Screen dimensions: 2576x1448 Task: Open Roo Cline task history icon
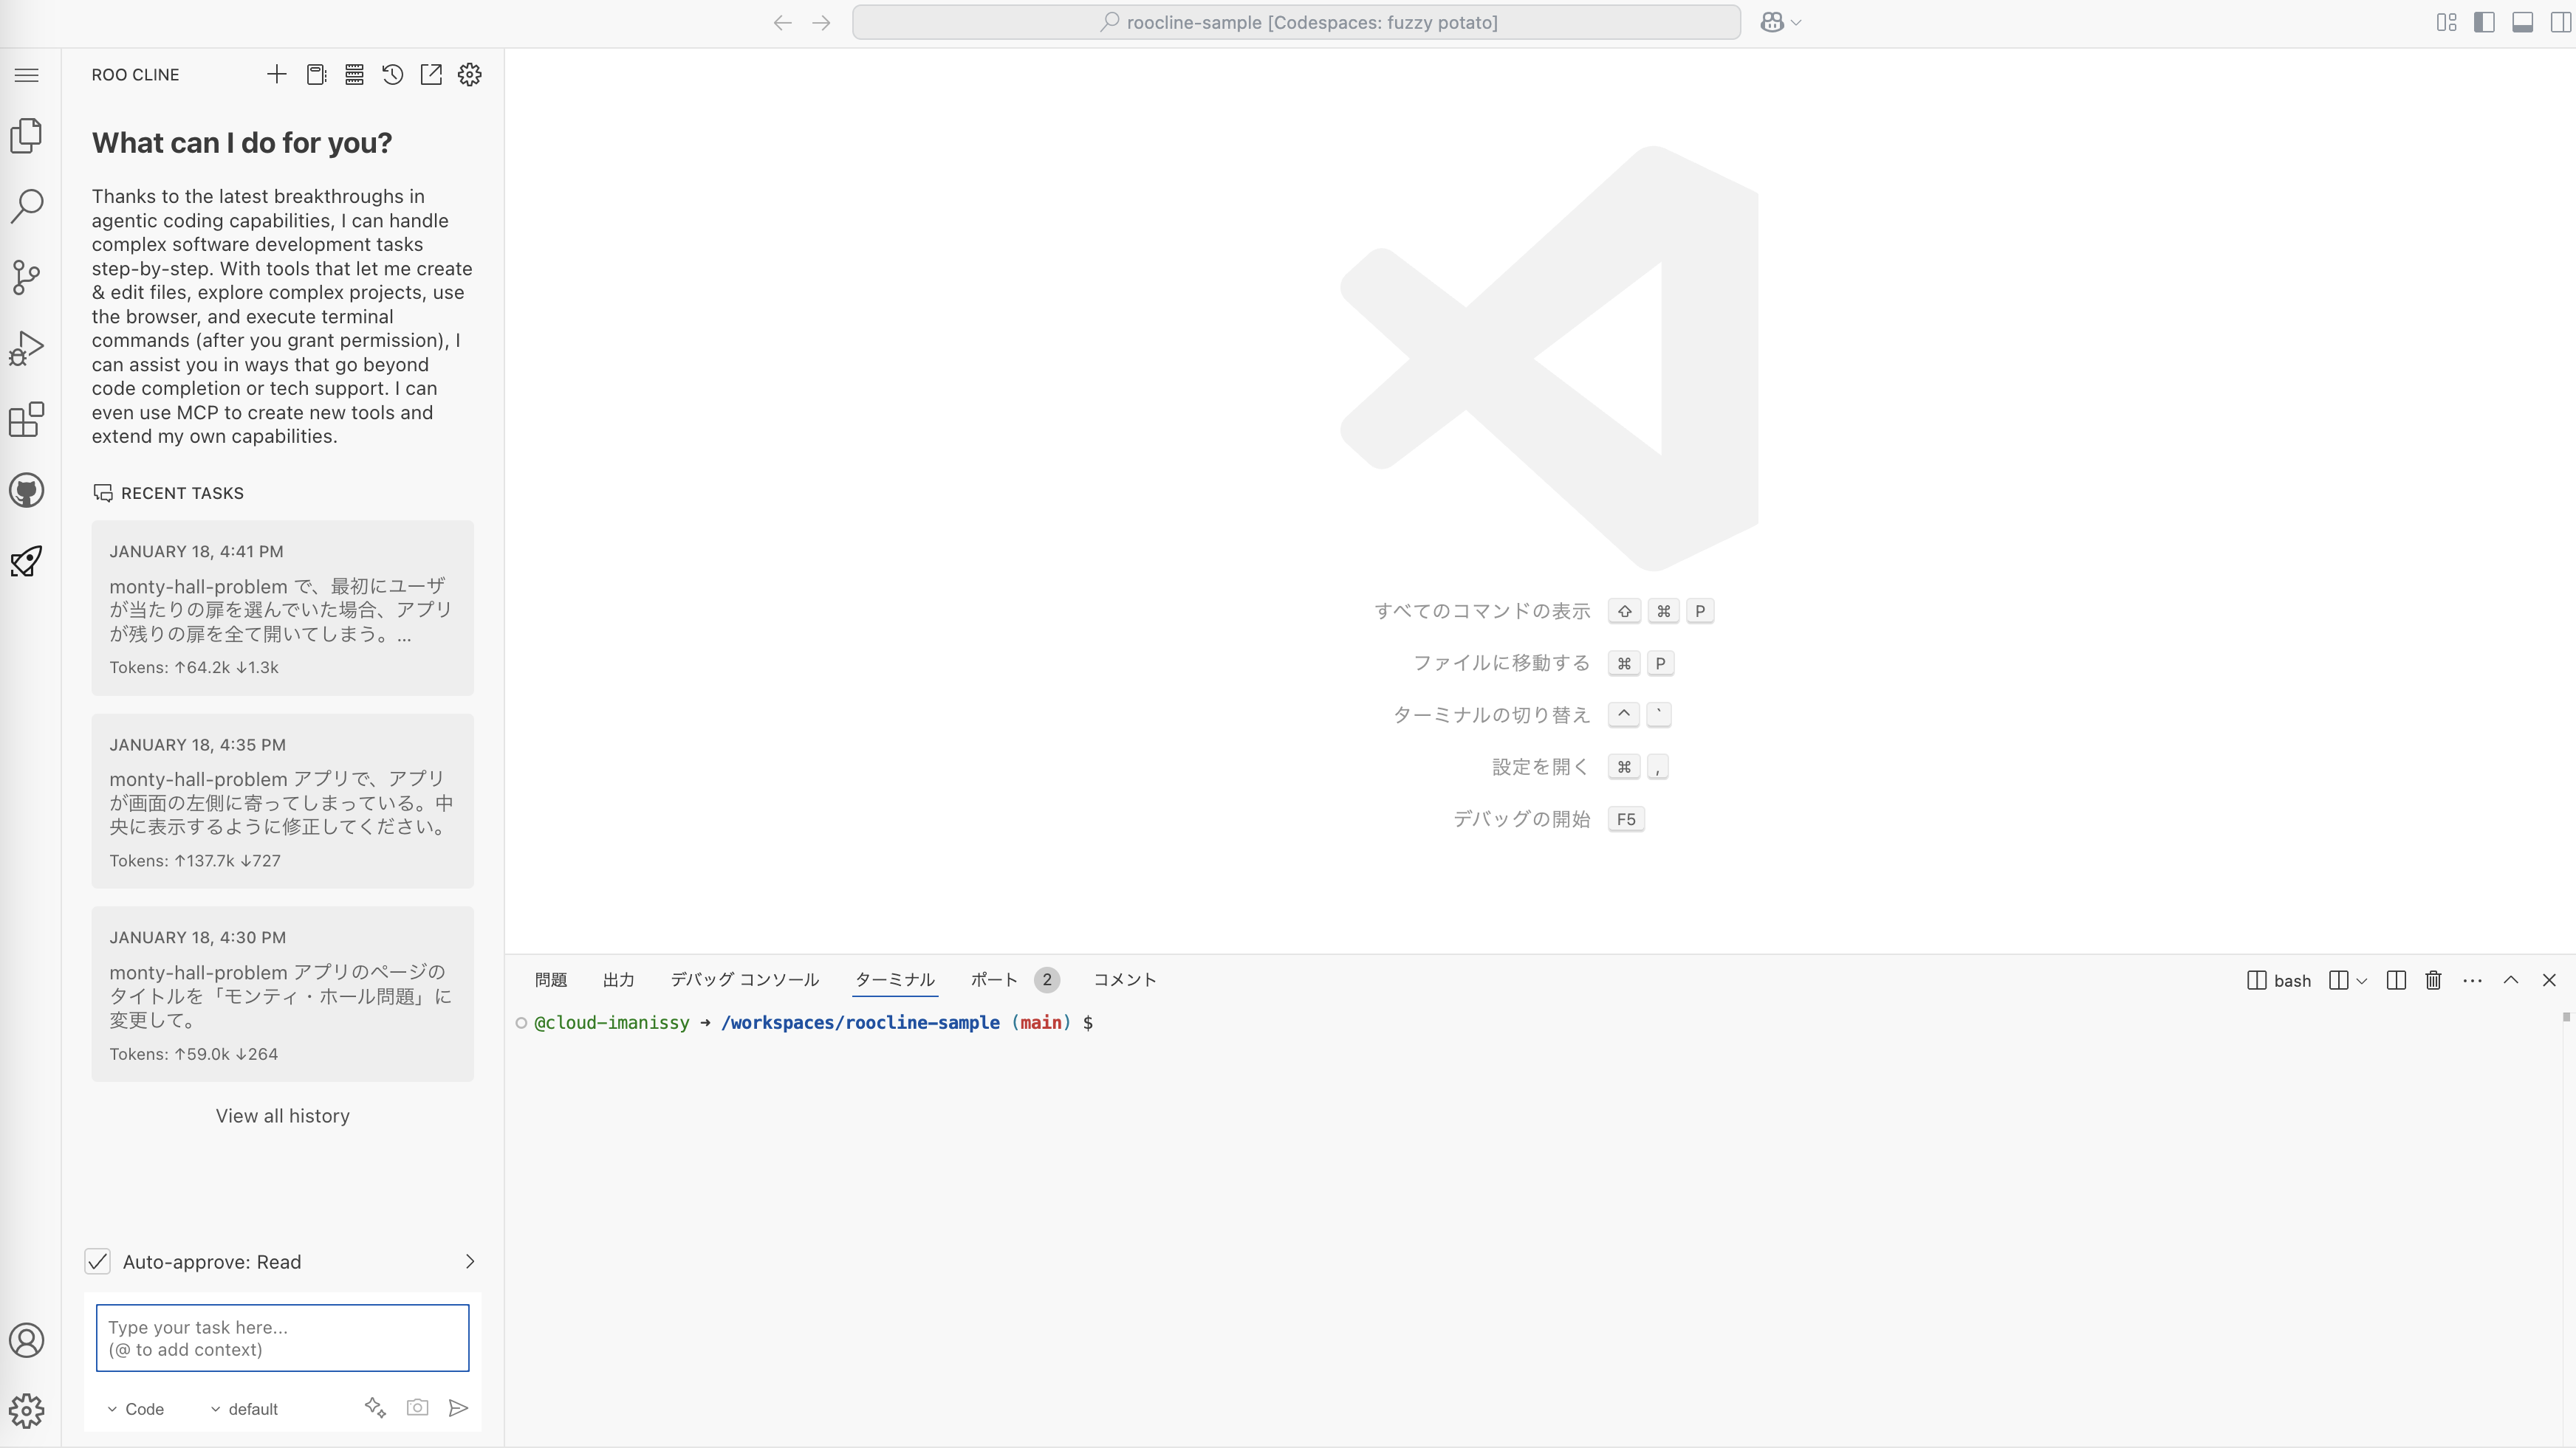point(392,74)
